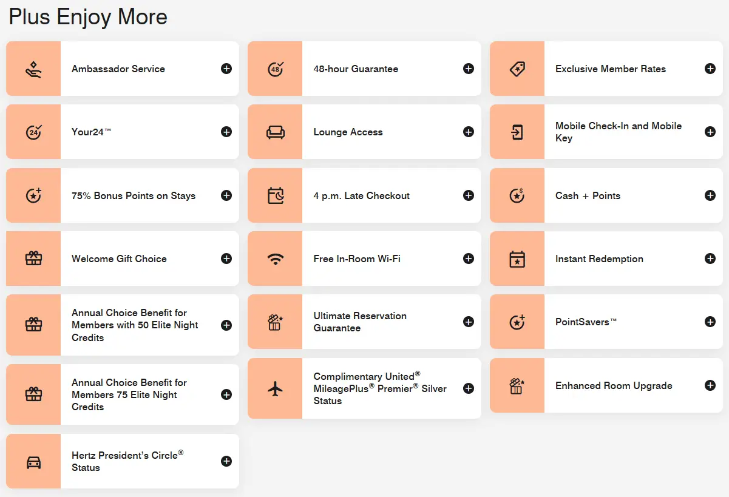This screenshot has height=497, width=729.
Task: Expand Your24 details with plus button
Action: coord(226,132)
